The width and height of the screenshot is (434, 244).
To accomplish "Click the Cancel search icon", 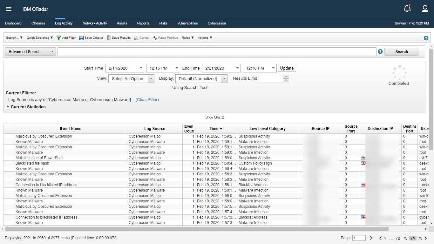I will 136,37.
